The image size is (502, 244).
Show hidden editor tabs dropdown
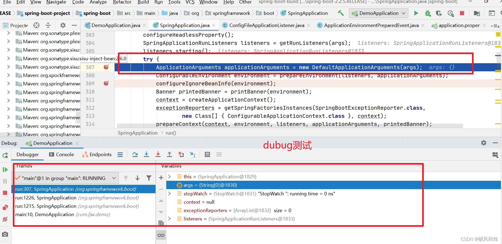495,26
